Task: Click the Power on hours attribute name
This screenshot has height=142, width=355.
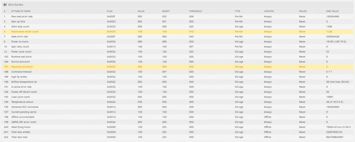Action: coord(20,42)
